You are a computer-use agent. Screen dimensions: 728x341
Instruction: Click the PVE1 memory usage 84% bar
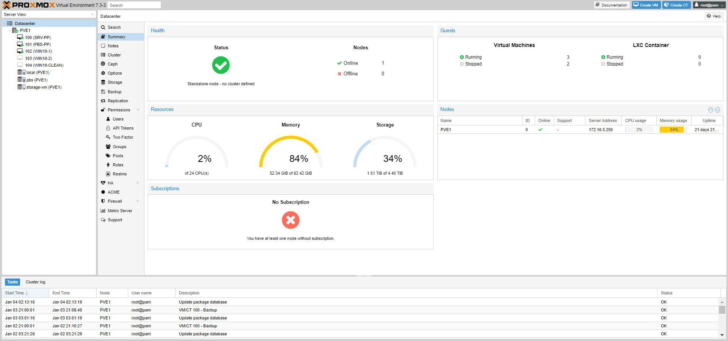(x=674, y=130)
